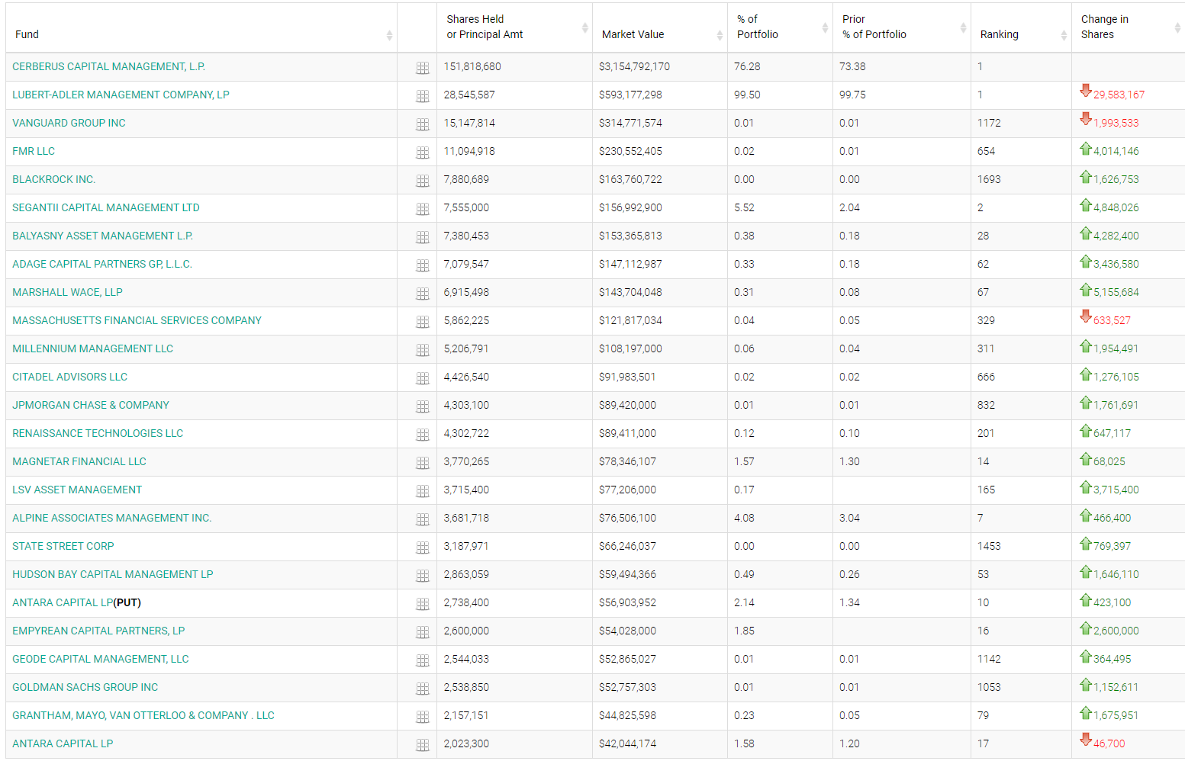The width and height of the screenshot is (1185, 761).
Task: Open grid icon for Millennium Management LLC
Action: [423, 350]
